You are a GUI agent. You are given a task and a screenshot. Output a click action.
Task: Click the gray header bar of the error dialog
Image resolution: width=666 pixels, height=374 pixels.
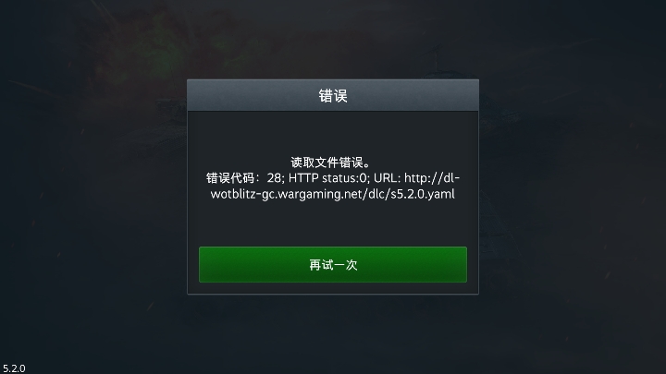[333, 95]
